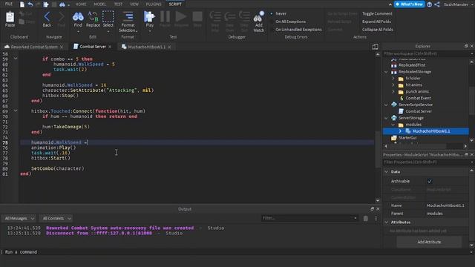The height and width of the screenshot is (267, 475).
Task: Toggle the Archivable checkbox
Action: tap(430, 181)
